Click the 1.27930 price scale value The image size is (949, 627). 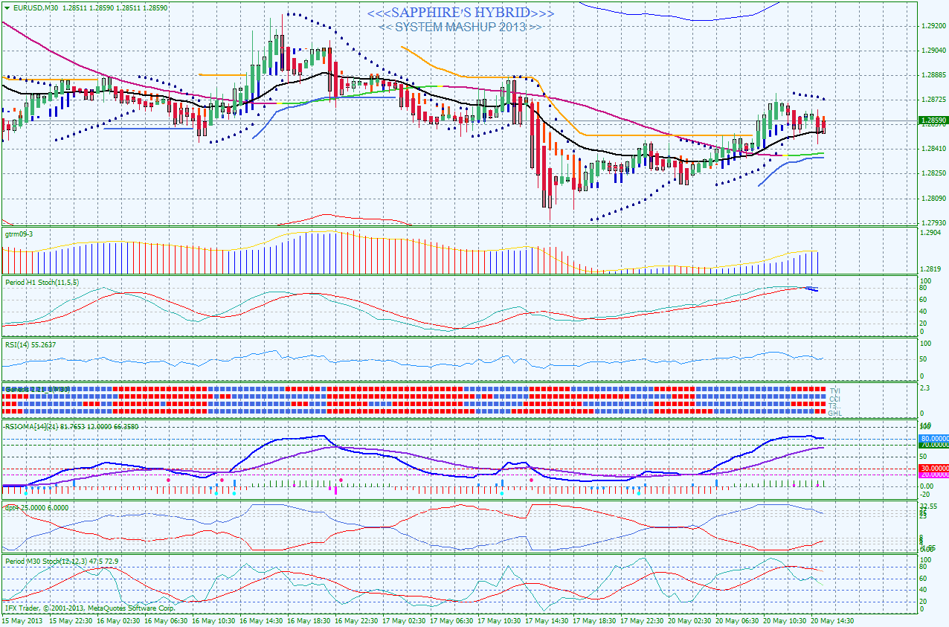coord(933,222)
